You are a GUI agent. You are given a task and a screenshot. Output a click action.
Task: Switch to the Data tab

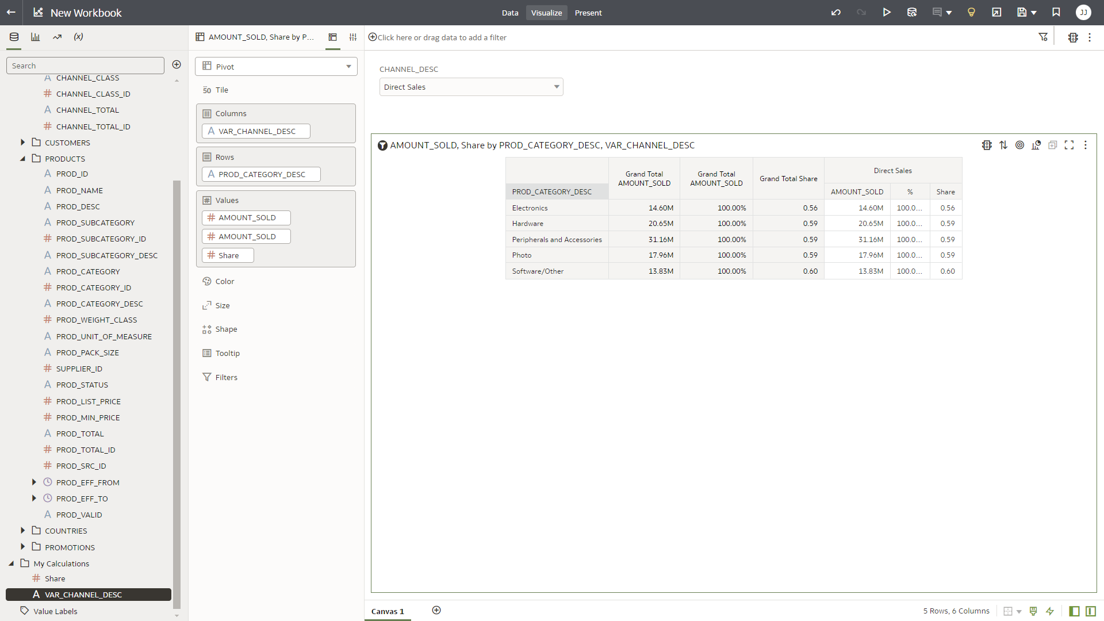(x=509, y=13)
